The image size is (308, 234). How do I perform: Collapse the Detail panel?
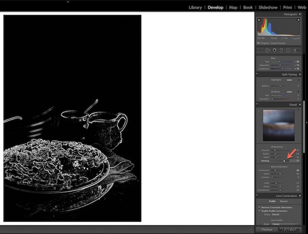click(300, 105)
